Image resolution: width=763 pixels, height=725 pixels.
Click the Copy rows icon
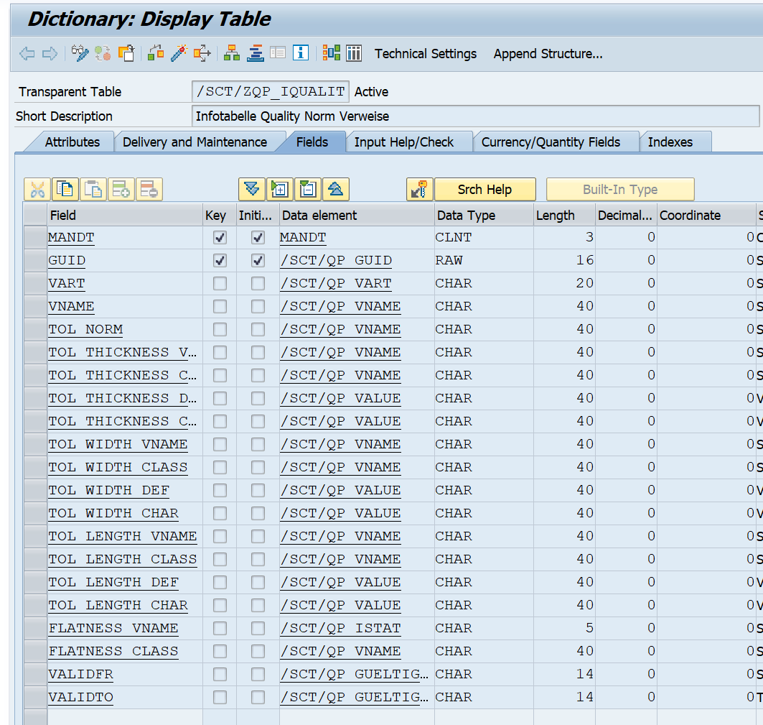65,190
